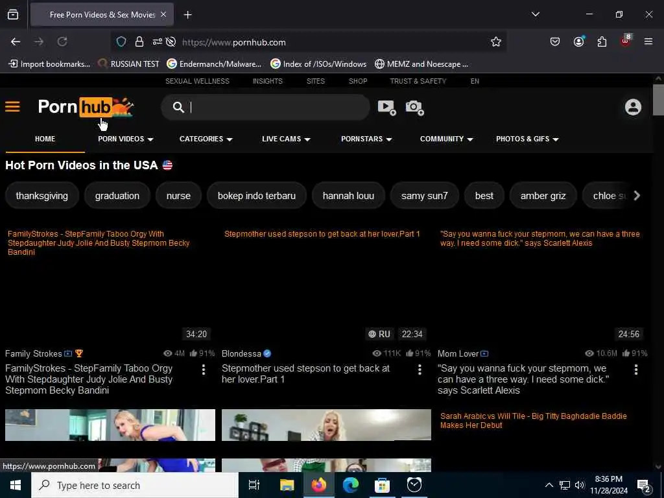The image size is (664, 498).
Task: Expand the PHOTOS & GIFS dropdown
Action: click(527, 139)
